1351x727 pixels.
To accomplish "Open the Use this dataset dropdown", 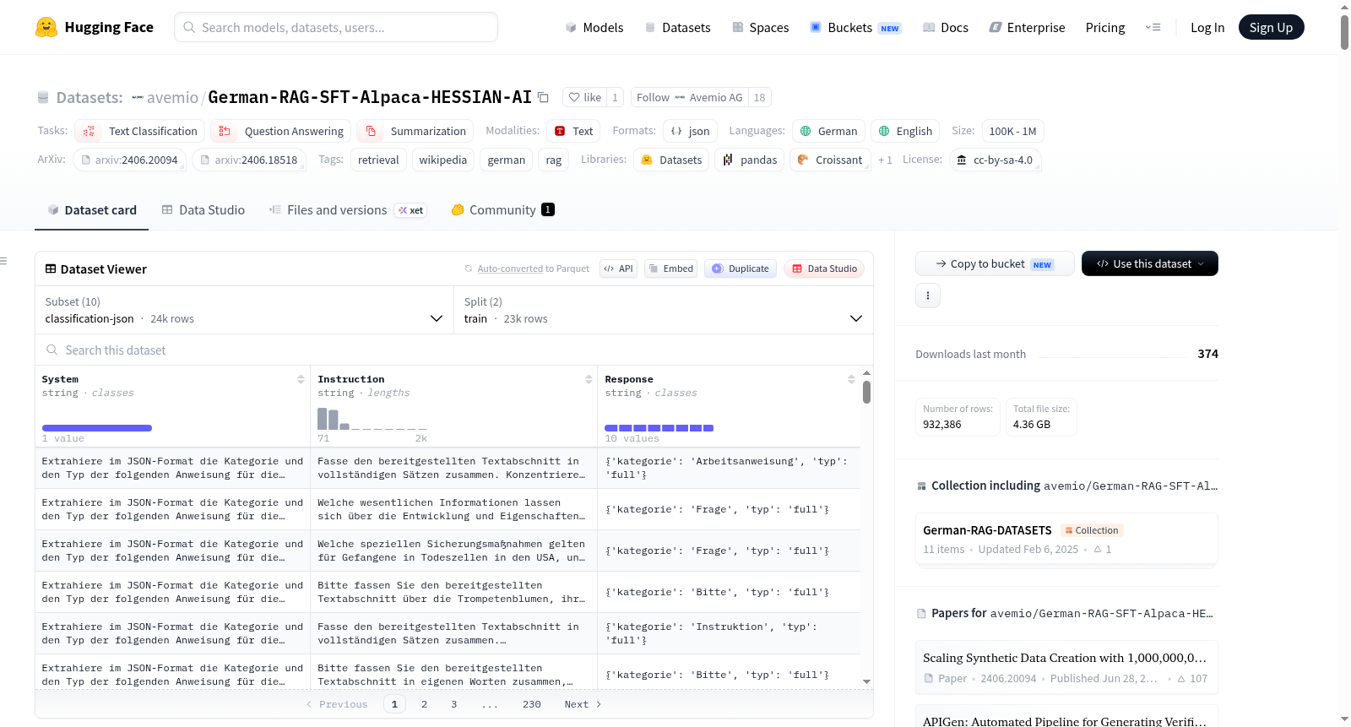I will tap(1149, 263).
